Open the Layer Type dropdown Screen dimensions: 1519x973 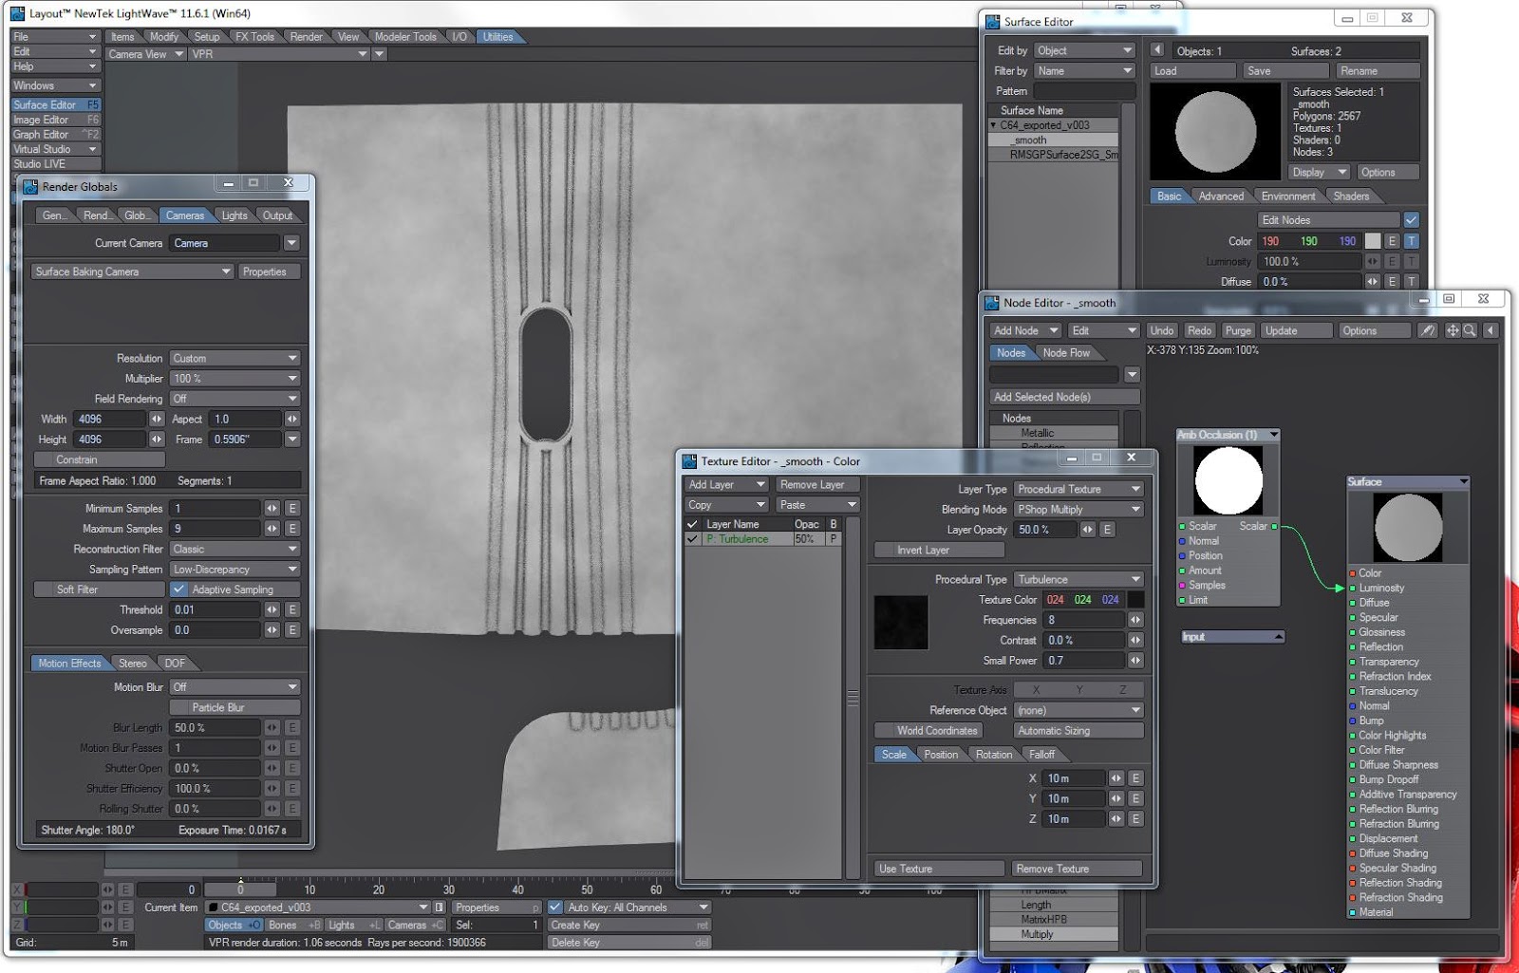click(x=1078, y=489)
